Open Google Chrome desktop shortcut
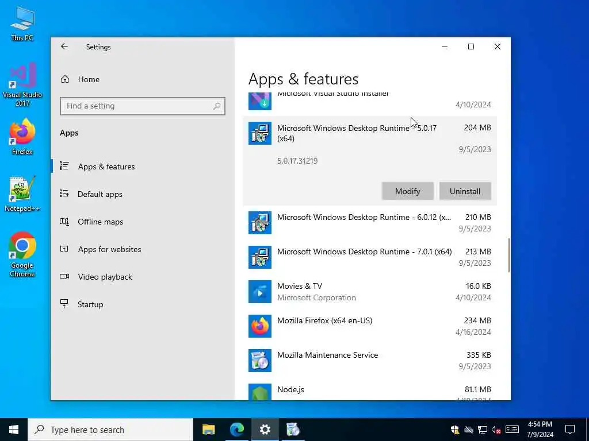 point(22,254)
